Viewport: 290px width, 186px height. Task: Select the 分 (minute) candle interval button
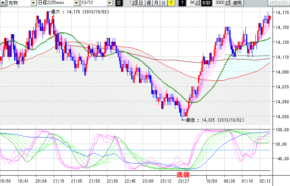point(163,3)
